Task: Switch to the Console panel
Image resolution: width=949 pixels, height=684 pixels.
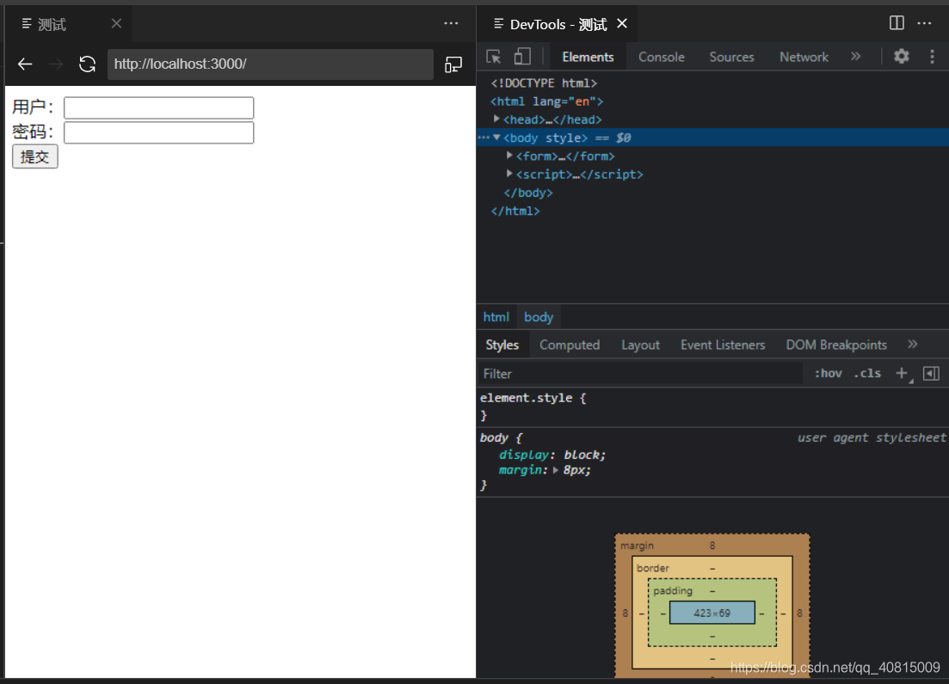Action: click(662, 57)
